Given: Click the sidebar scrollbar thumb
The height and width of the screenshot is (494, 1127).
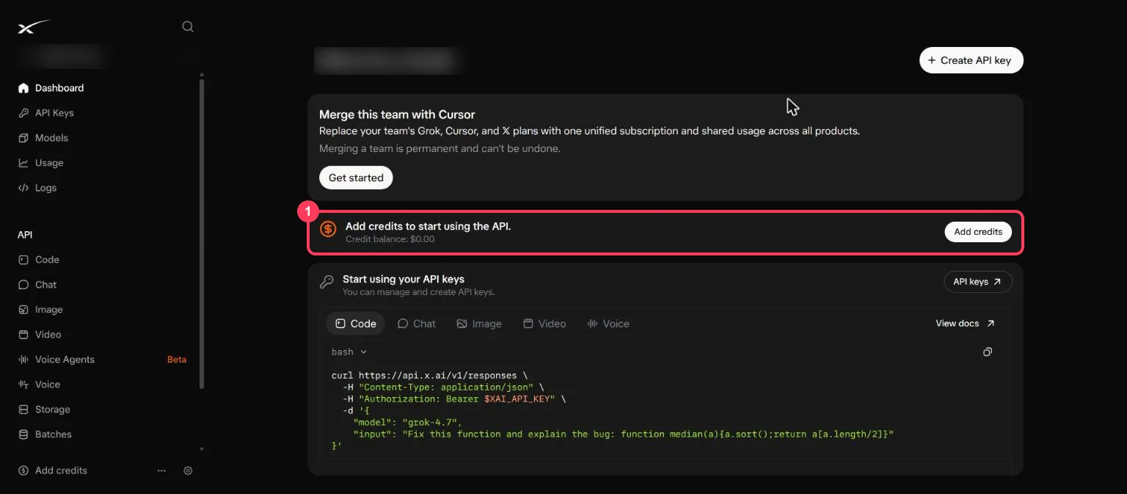Looking at the screenshot, I should [202, 233].
